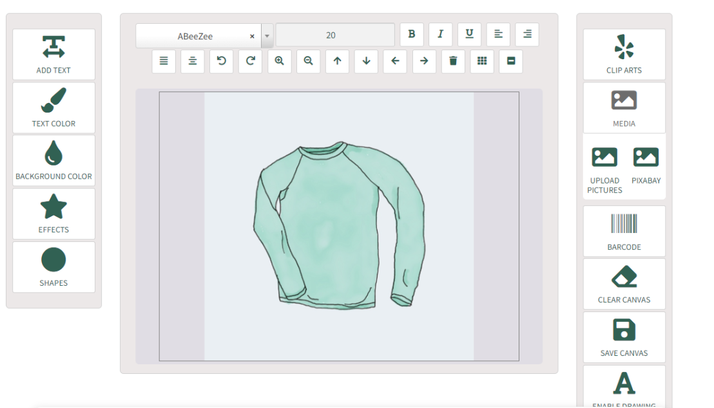The width and height of the screenshot is (714, 408).
Task: Center align the text
Action: (193, 61)
